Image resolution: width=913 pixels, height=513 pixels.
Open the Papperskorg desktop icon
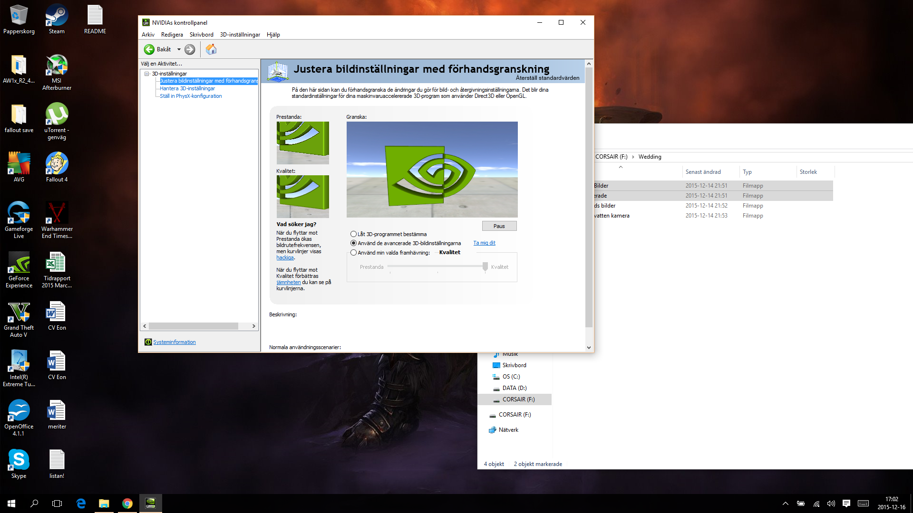[x=19, y=19]
